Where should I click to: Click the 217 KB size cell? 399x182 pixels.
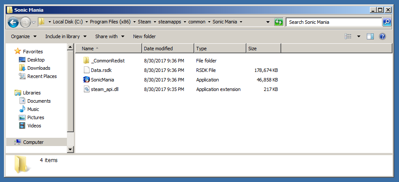click(x=270, y=89)
